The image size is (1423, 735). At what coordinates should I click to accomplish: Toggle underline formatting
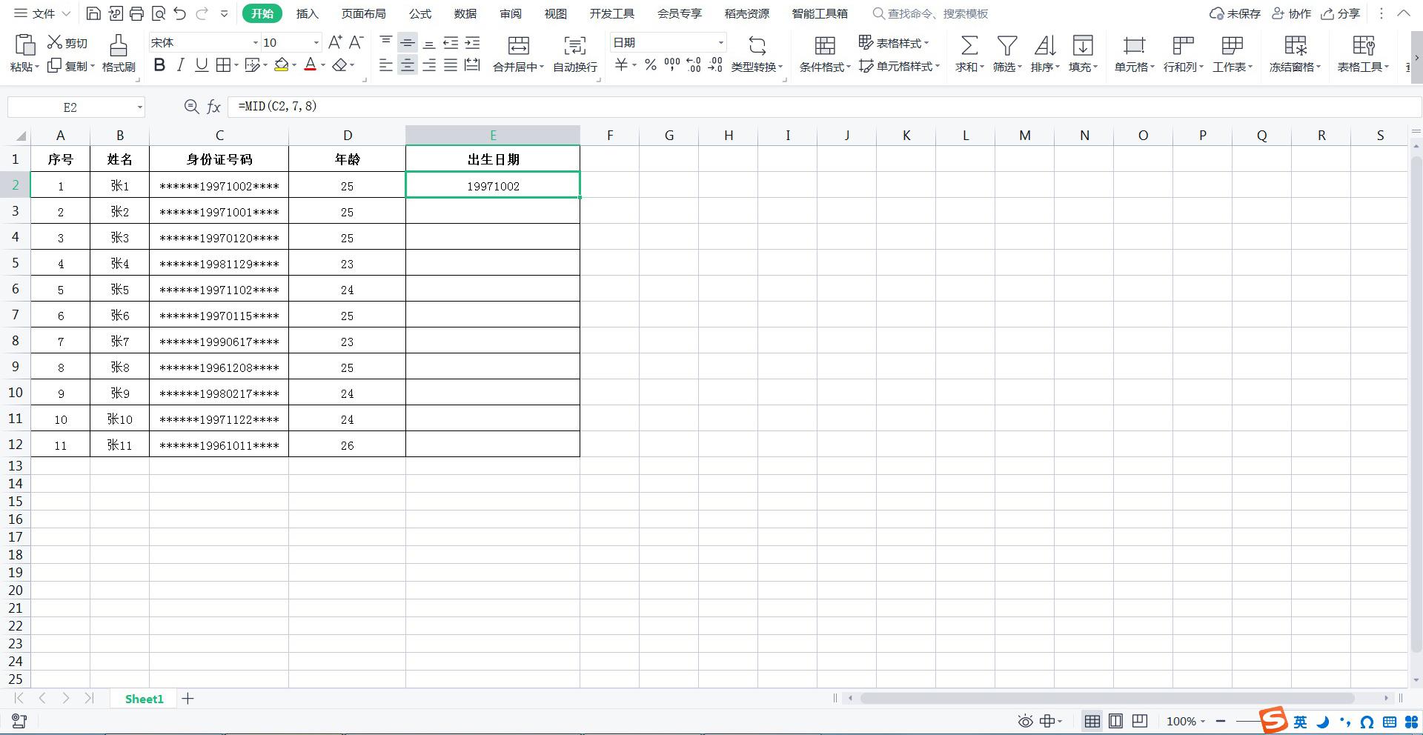coord(201,65)
